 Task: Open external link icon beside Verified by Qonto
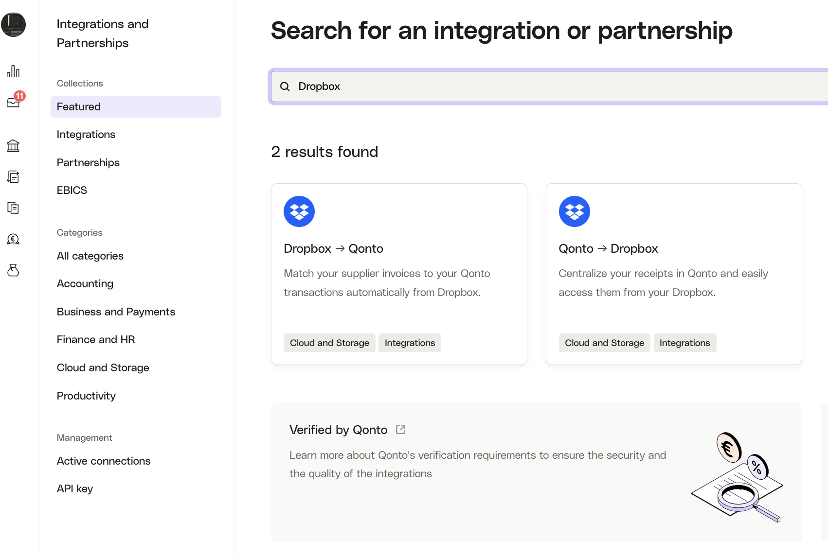point(401,430)
